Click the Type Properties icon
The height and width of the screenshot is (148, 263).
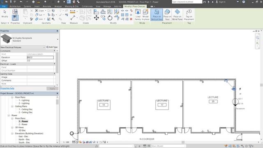coord(15,12)
